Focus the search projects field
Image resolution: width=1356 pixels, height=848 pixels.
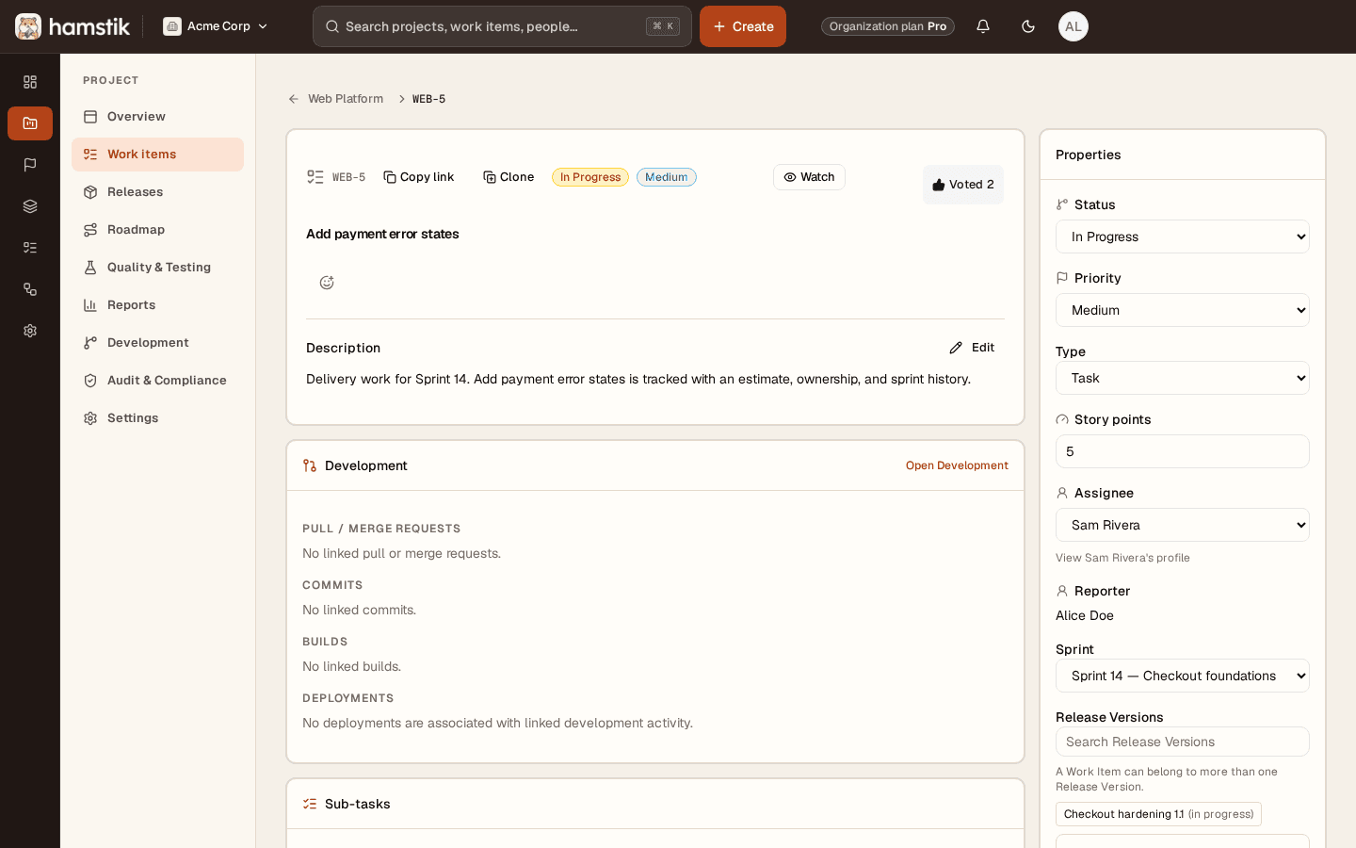[502, 26]
